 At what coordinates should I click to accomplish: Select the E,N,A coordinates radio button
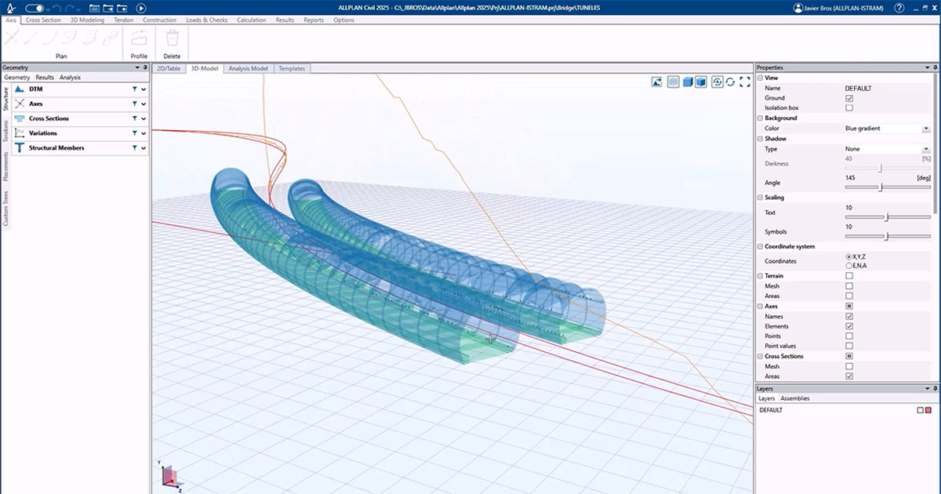(849, 266)
